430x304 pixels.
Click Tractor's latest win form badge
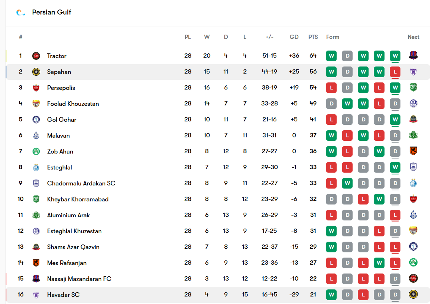click(x=395, y=56)
